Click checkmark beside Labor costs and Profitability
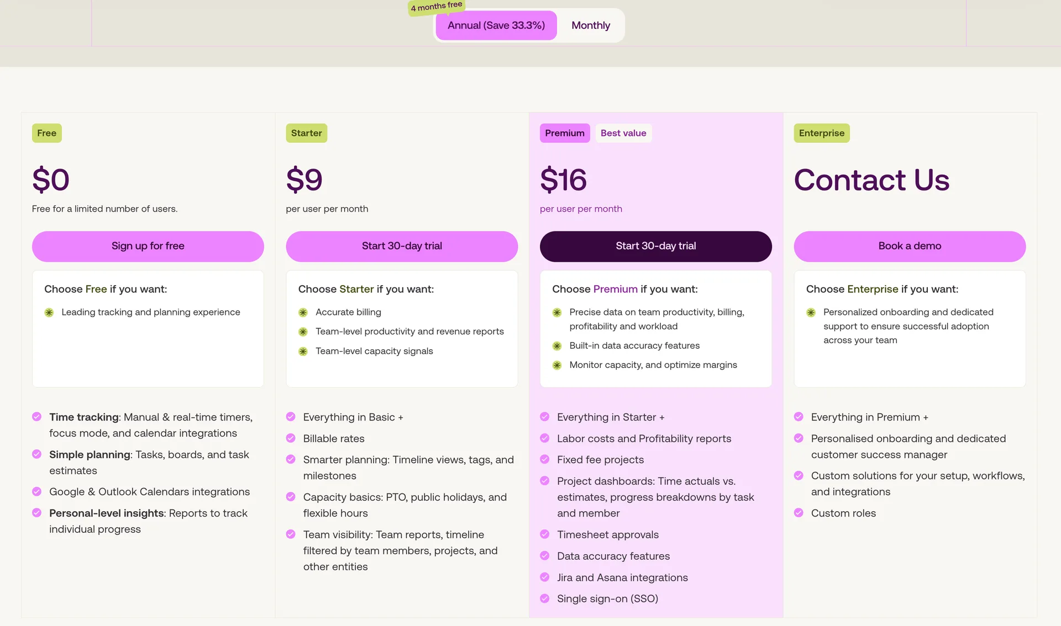Viewport: 1061px width, 626px height. pyautogui.click(x=545, y=438)
